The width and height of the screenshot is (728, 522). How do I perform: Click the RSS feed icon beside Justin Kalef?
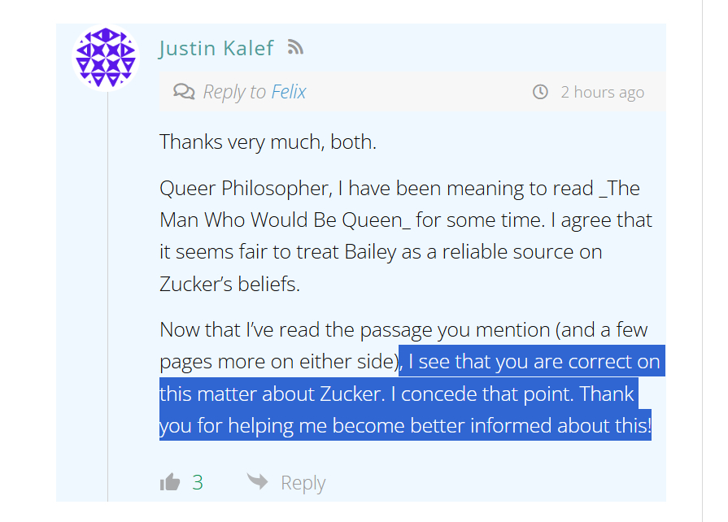click(295, 48)
